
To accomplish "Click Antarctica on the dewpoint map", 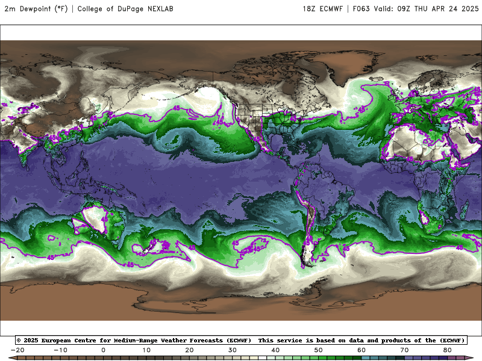I will 240,299.
